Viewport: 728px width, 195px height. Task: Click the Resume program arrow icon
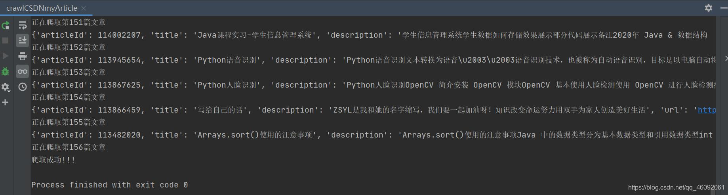6,56
